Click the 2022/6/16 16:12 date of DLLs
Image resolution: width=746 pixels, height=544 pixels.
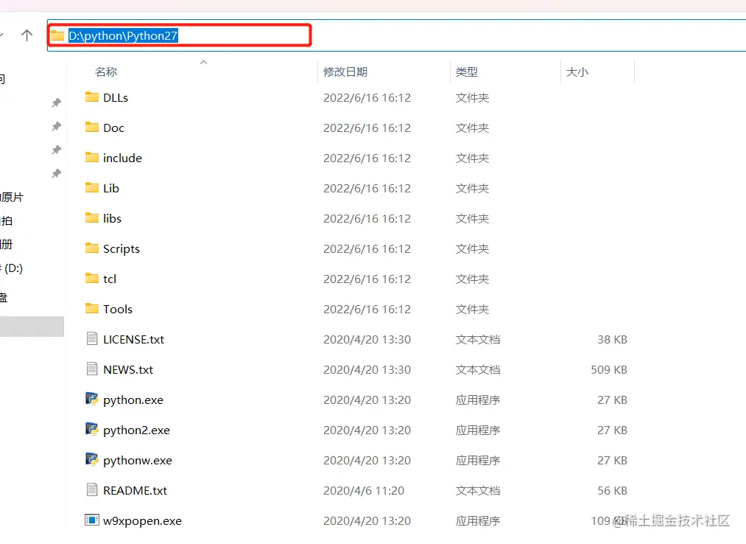click(367, 97)
